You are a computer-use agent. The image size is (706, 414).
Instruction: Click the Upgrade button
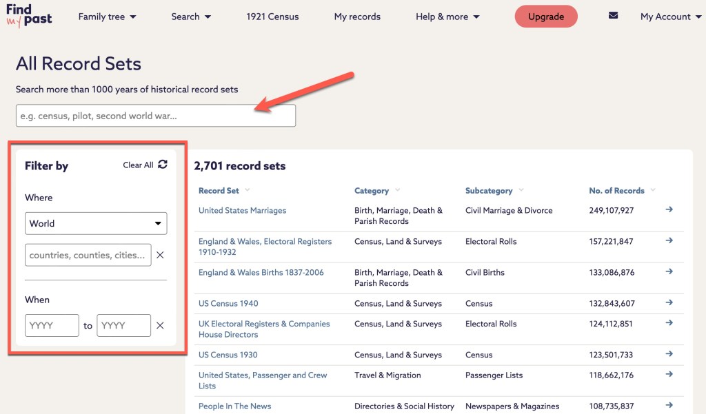click(546, 17)
